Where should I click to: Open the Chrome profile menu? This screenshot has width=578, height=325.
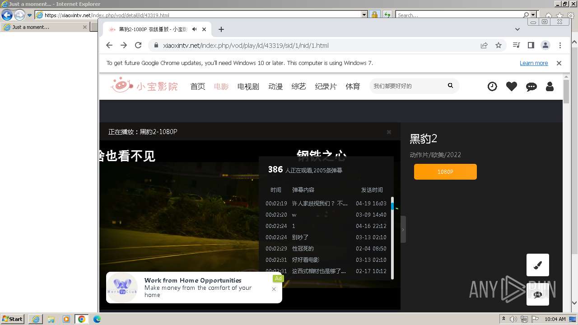point(545,45)
